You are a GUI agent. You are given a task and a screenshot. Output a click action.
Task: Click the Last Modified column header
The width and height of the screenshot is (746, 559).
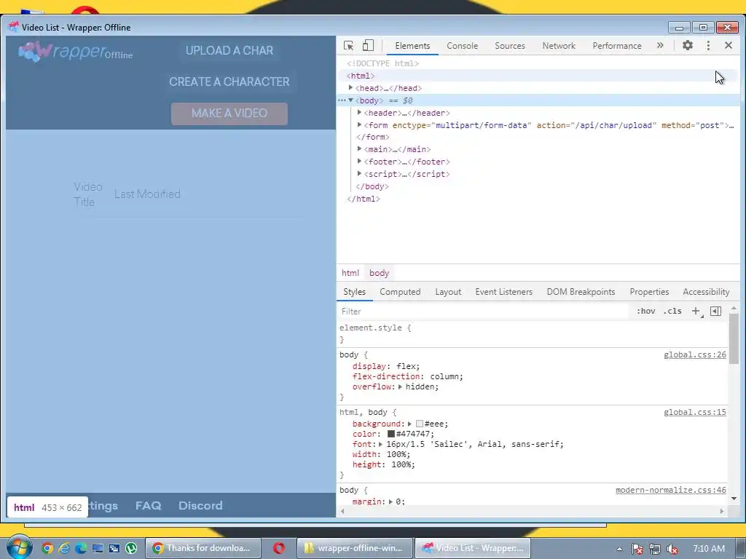click(x=147, y=194)
